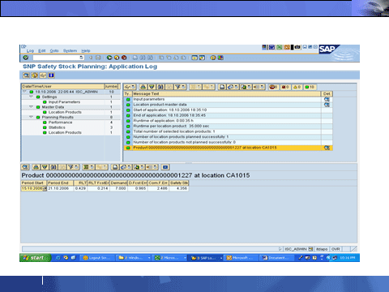
Task: Open the Log menu
Action: pyautogui.click(x=30, y=51)
